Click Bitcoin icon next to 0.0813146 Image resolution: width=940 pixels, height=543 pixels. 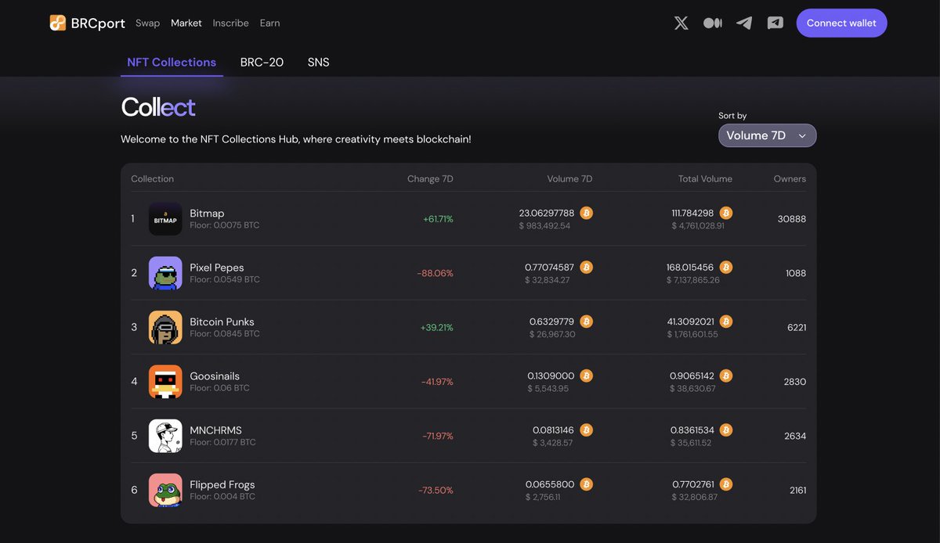pyautogui.click(x=587, y=430)
